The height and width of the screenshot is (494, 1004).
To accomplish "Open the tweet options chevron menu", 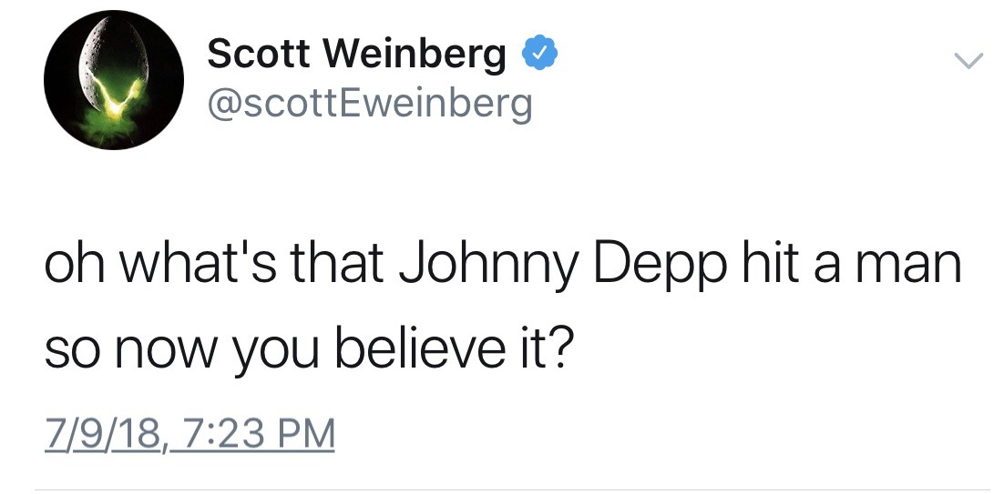I will click(968, 61).
